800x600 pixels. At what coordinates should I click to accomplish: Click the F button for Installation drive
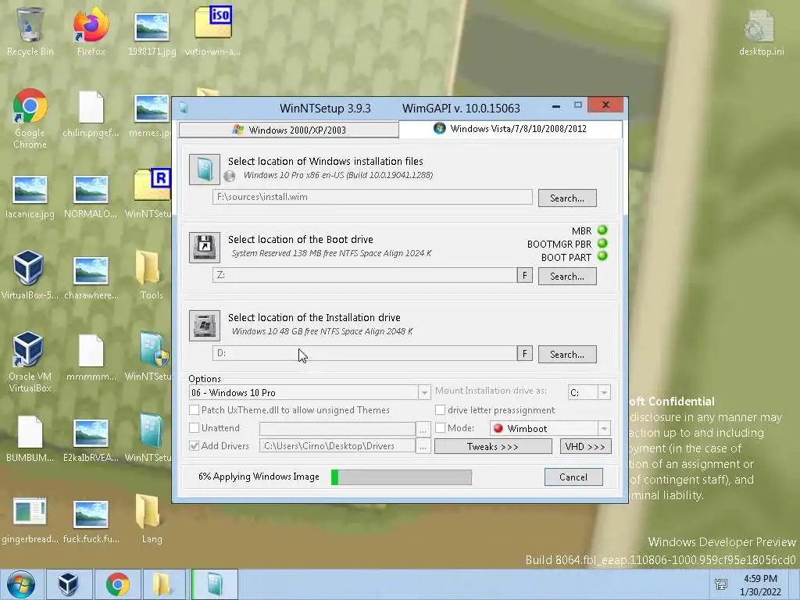(524, 354)
